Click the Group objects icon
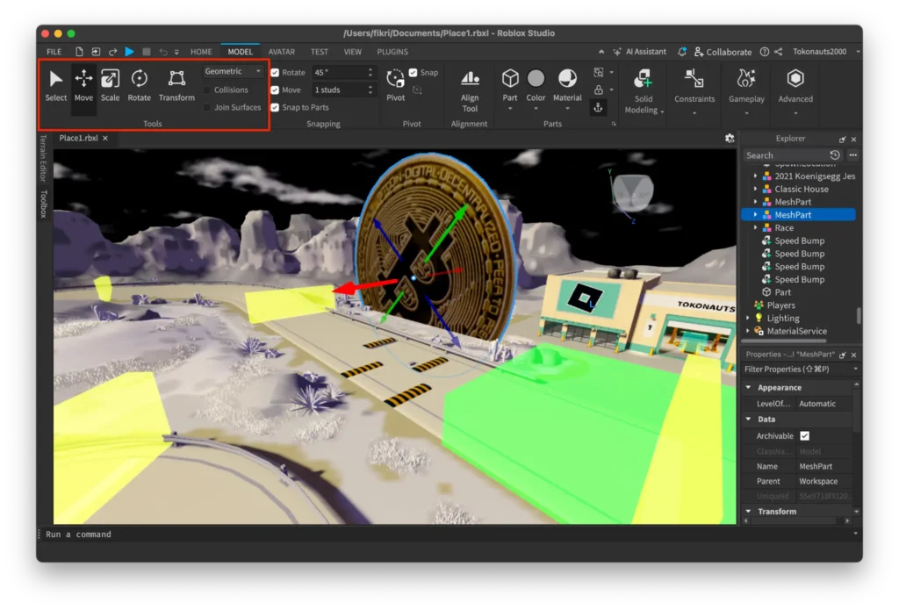 click(x=598, y=72)
